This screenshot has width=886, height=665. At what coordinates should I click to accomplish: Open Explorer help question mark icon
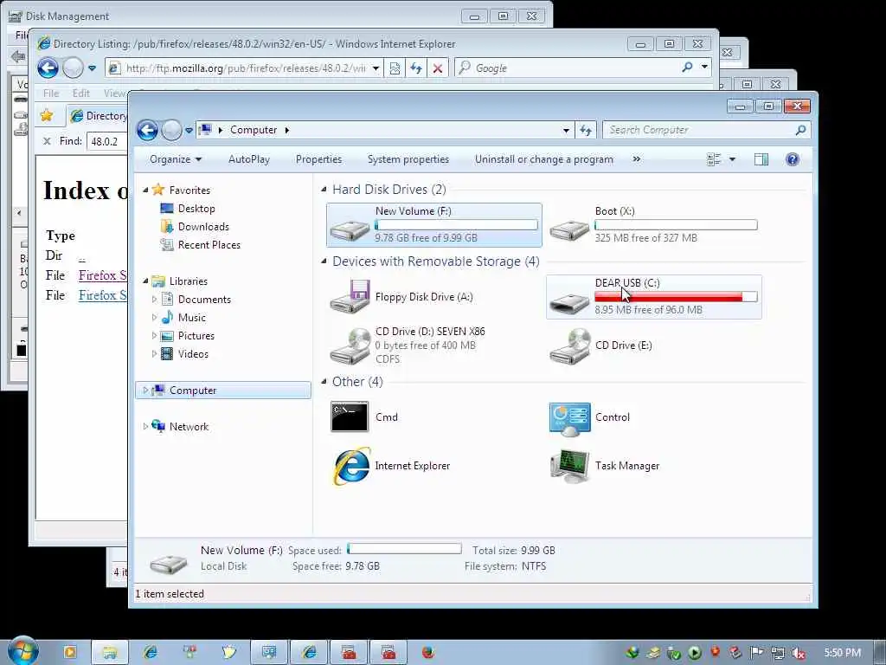click(x=793, y=159)
